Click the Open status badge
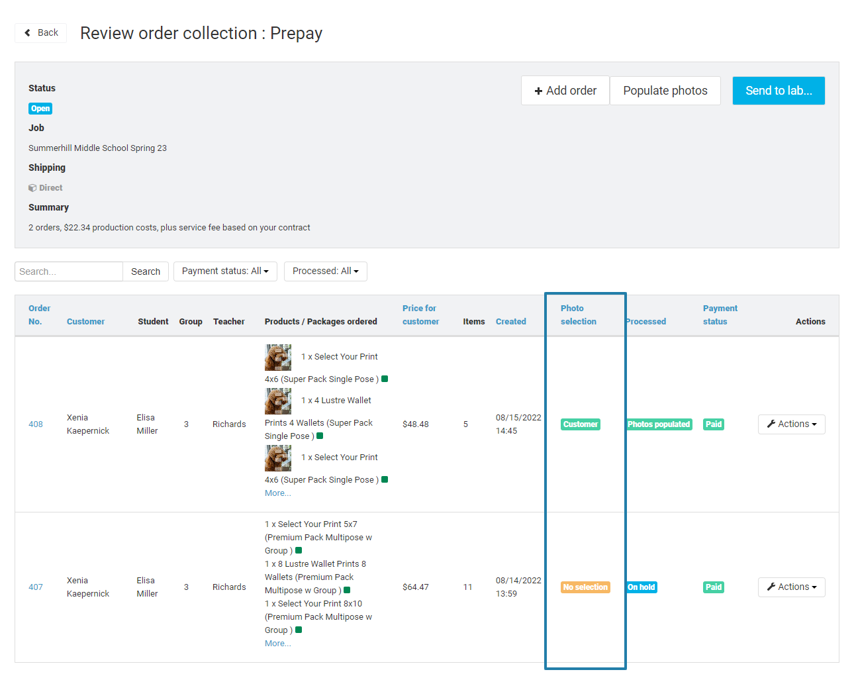Viewport: 856px width, 678px height. pyautogui.click(x=40, y=109)
